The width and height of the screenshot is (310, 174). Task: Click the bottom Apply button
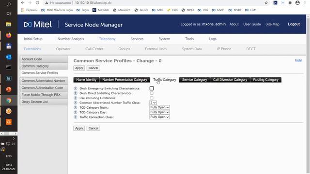pos(79,128)
